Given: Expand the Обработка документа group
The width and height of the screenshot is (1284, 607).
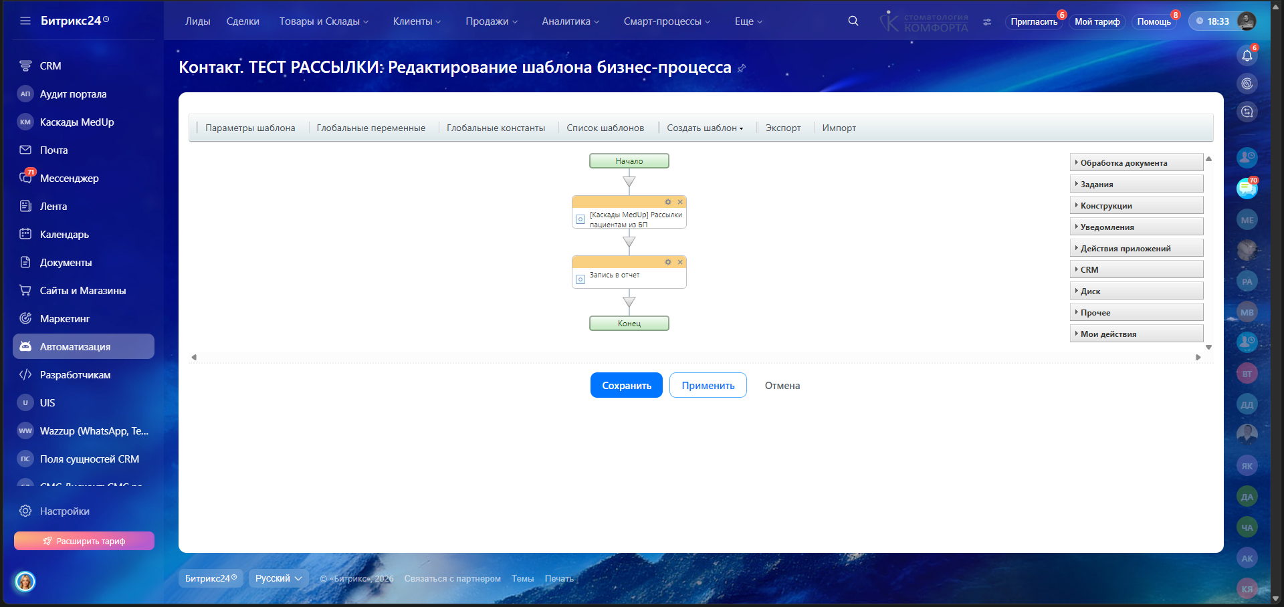Looking at the screenshot, I should point(1137,162).
